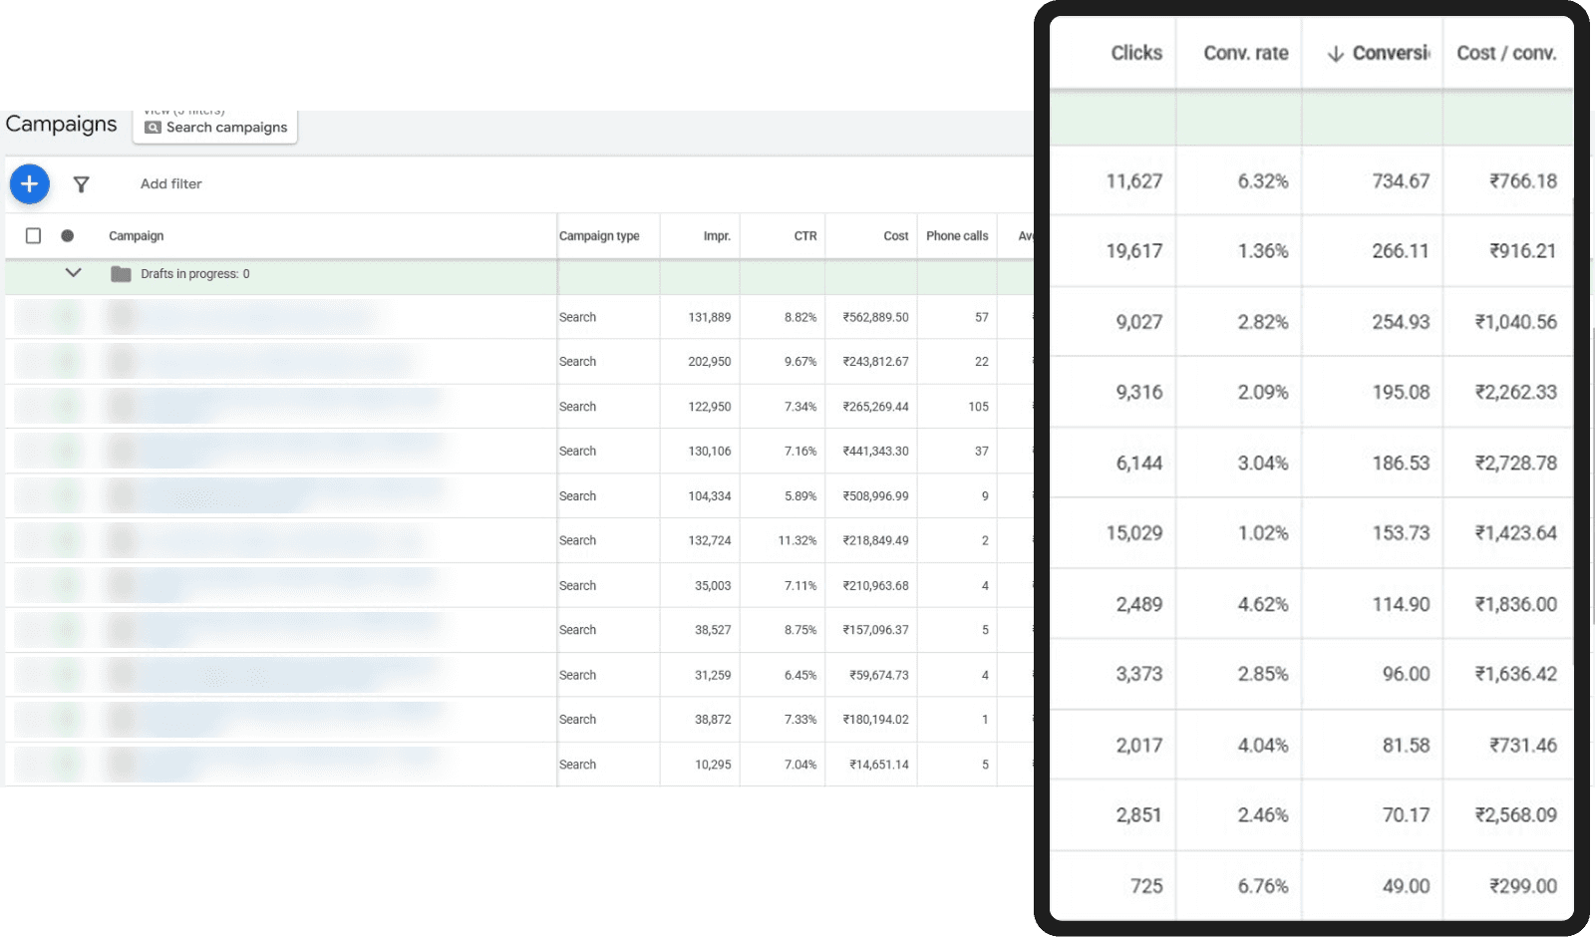The image size is (1595, 937).
Task: Click cost per conversion ₹2,728.78
Action: tap(1516, 464)
